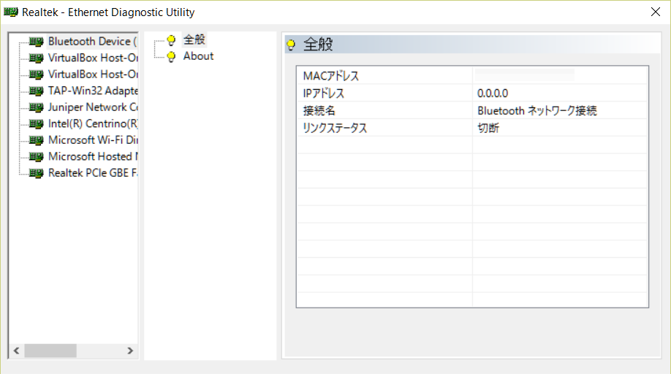
Task: Click the Microsoft Wi-Fi Direct adapter icon
Action: pyautogui.click(x=37, y=140)
